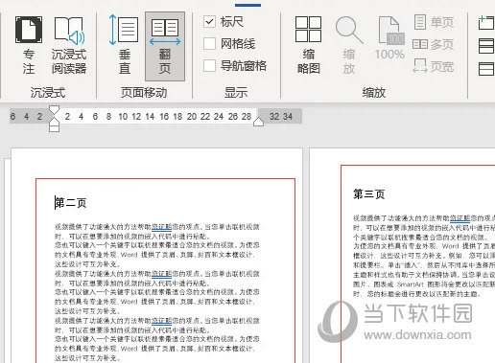Screen dimensions: 495x363
Task: Click the 第二页 heading text
Action: pos(71,203)
